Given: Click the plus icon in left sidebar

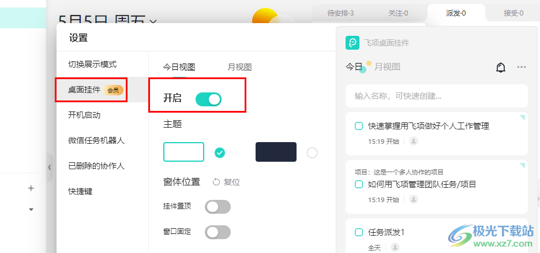Looking at the screenshot, I should coord(31,188).
